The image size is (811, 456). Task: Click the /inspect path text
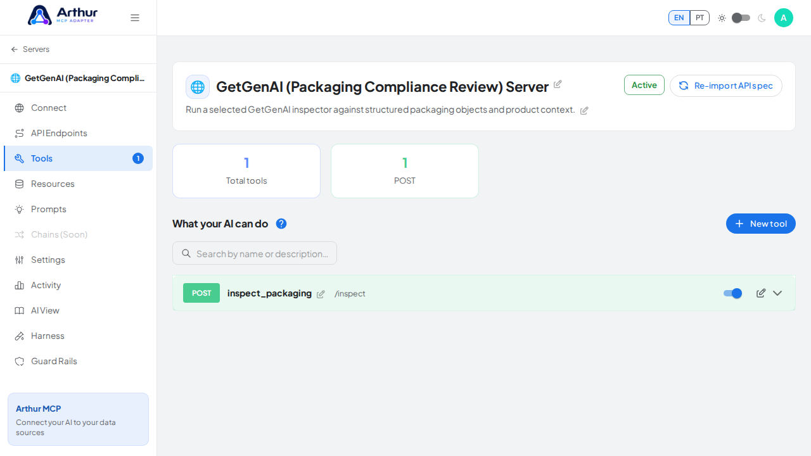pyautogui.click(x=350, y=294)
